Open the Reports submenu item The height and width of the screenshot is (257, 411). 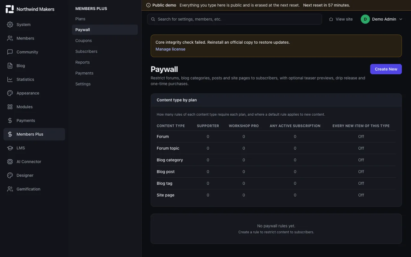[105, 62]
